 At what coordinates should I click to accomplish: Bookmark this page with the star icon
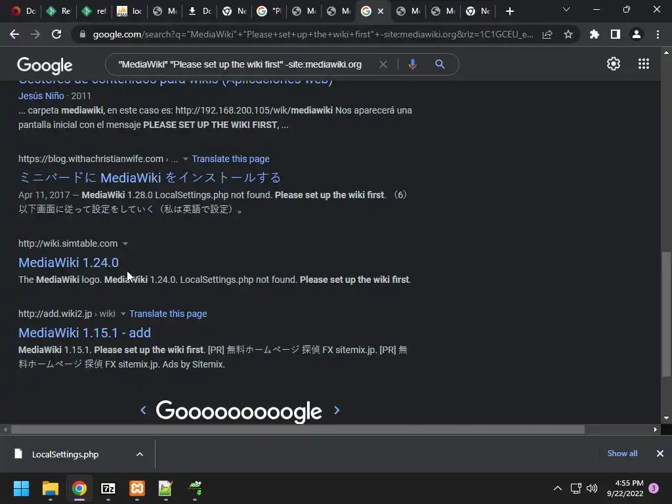pyautogui.click(x=568, y=34)
